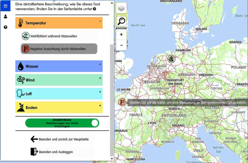This screenshot has height=163, width=248.
Task: Select 'Wohlfühlort während Hitzewellen' option
Action: coord(59,36)
